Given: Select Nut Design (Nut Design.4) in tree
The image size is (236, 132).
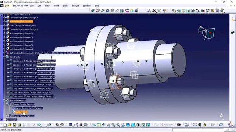Looking at the screenshot, I should pyautogui.click(x=21, y=41).
